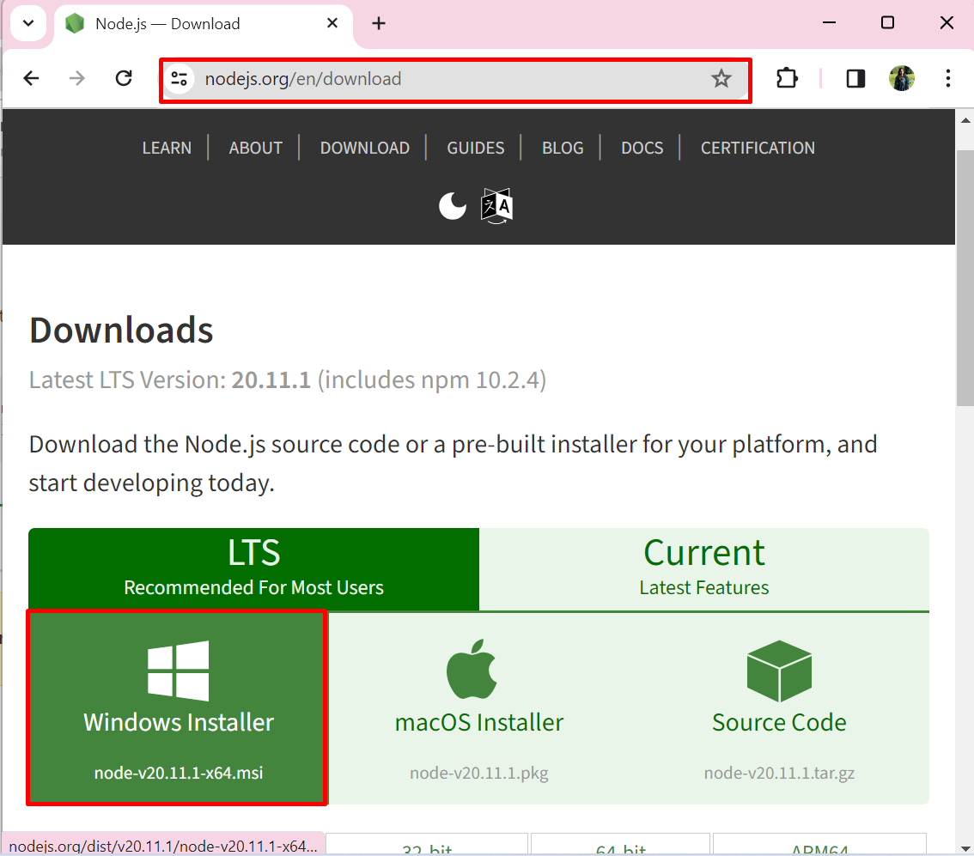Open the CERTIFICATION menu item
The image size is (974, 856).
tap(758, 148)
